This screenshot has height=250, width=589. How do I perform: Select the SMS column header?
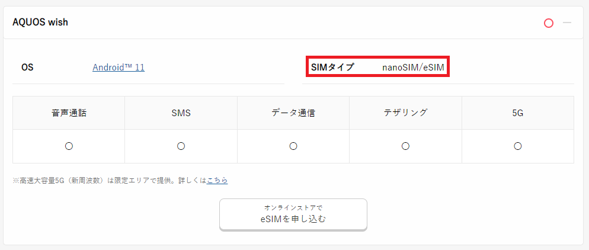(181, 113)
